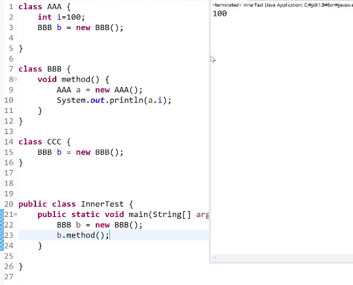353x285 pixels.
Task: Click line number 1 in the gutter
Action: click(x=11, y=7)
